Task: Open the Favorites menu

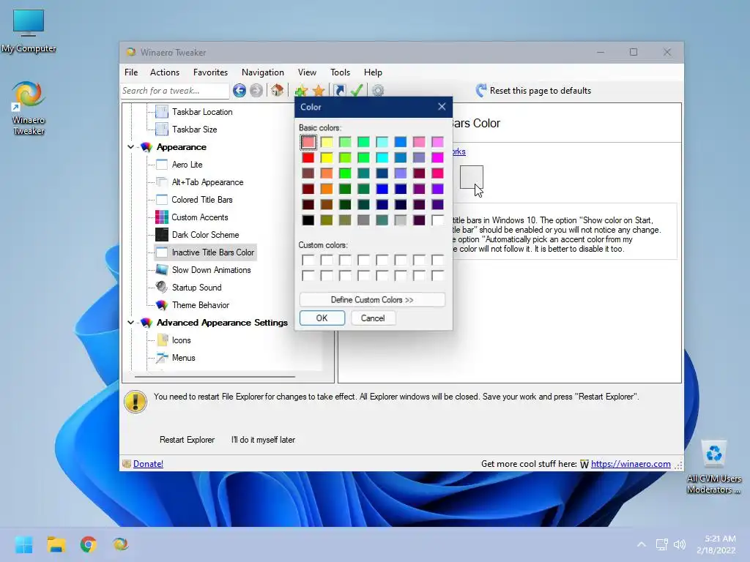Action: coord(210,72)
